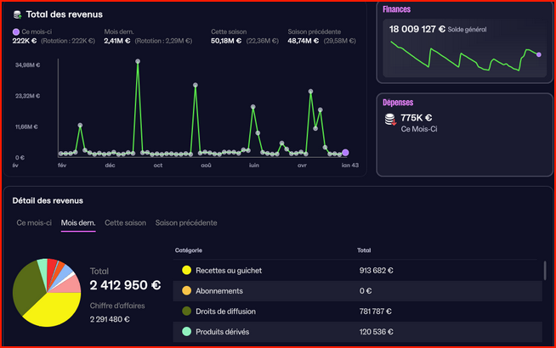Image resolution: width=556 pixels, height=348 pixels.
Task: Click the mint swatch for Produits dérivés
Action: (185, 331)
